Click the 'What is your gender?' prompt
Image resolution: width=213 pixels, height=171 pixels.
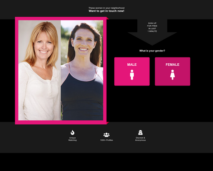(152, 51)
